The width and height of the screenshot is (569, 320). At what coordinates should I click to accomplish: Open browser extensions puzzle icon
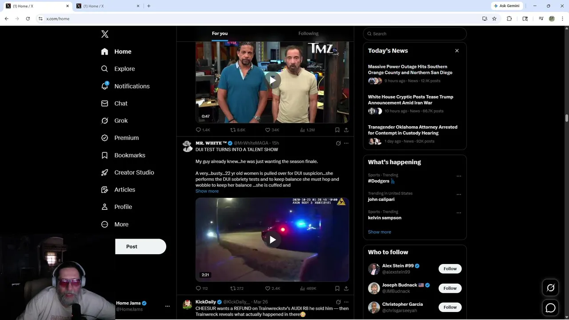[509, 19]
